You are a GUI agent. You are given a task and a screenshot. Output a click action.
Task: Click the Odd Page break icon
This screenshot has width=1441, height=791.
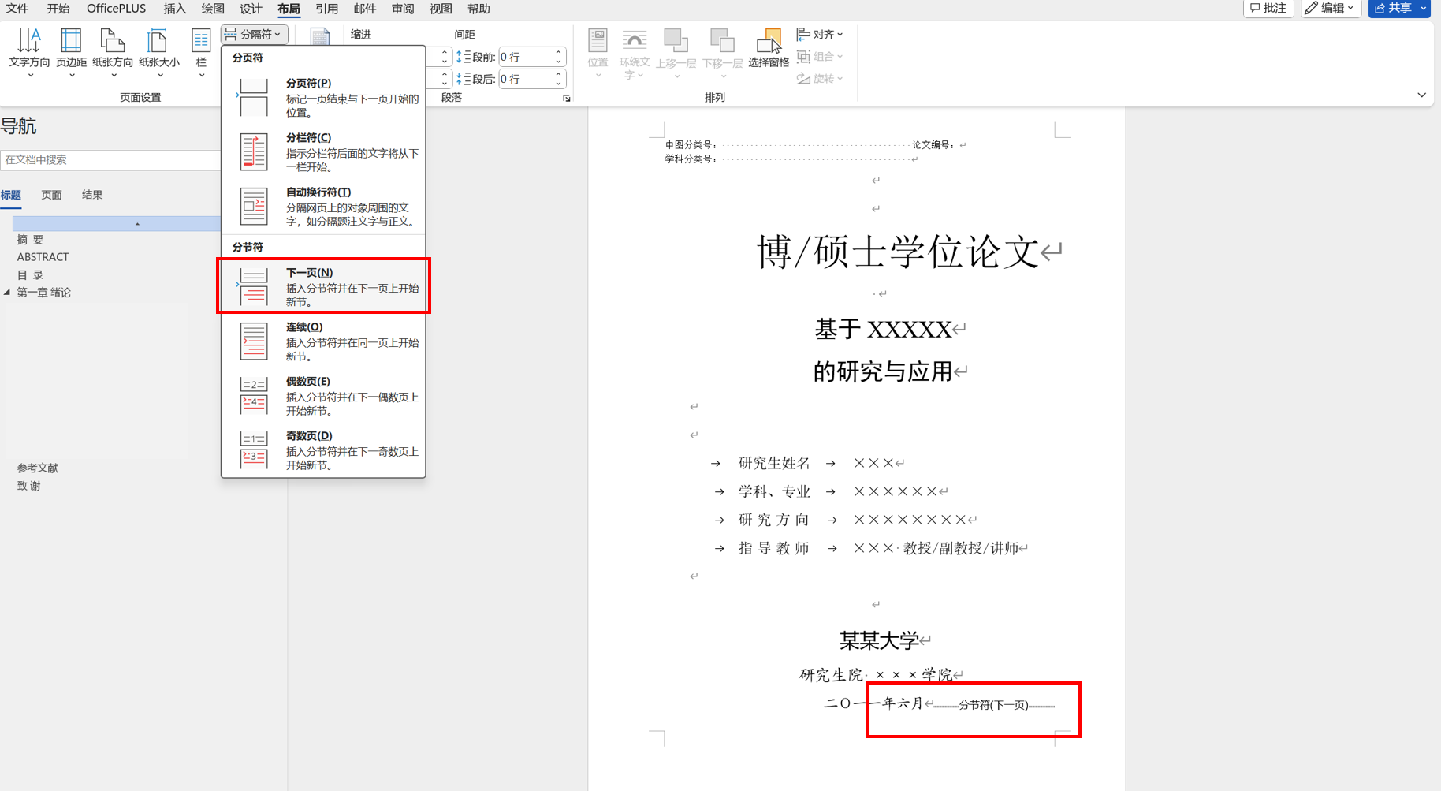click(x=254, y=450)
